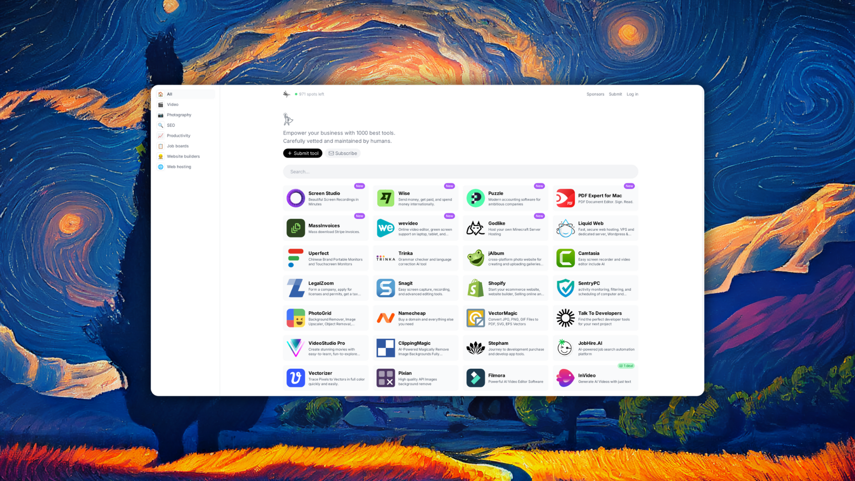This screenshot has width=855, height=481.
Task: Open the VectorMagic icon
Action: tap(476, 318)
